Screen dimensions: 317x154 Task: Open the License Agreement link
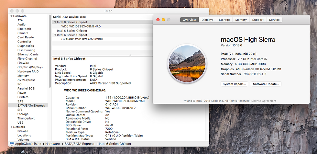tap(264, 101)
